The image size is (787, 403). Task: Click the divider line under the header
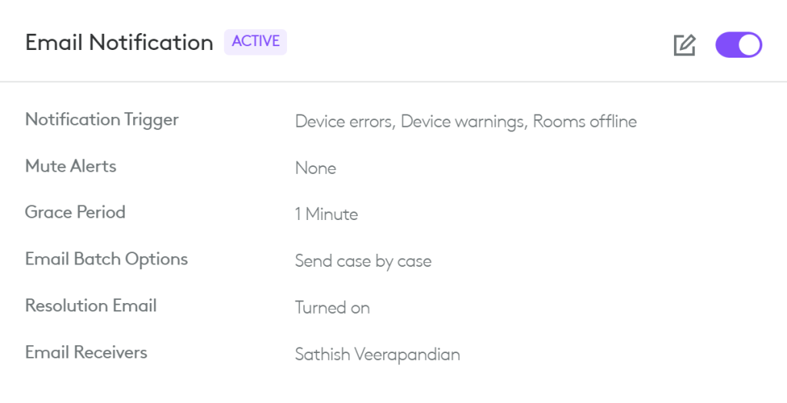tap(393, 82)
